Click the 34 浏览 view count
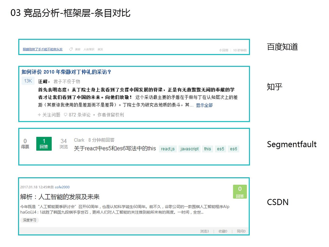The height and width of the screenshot is (247, 329). click(63, 144)
